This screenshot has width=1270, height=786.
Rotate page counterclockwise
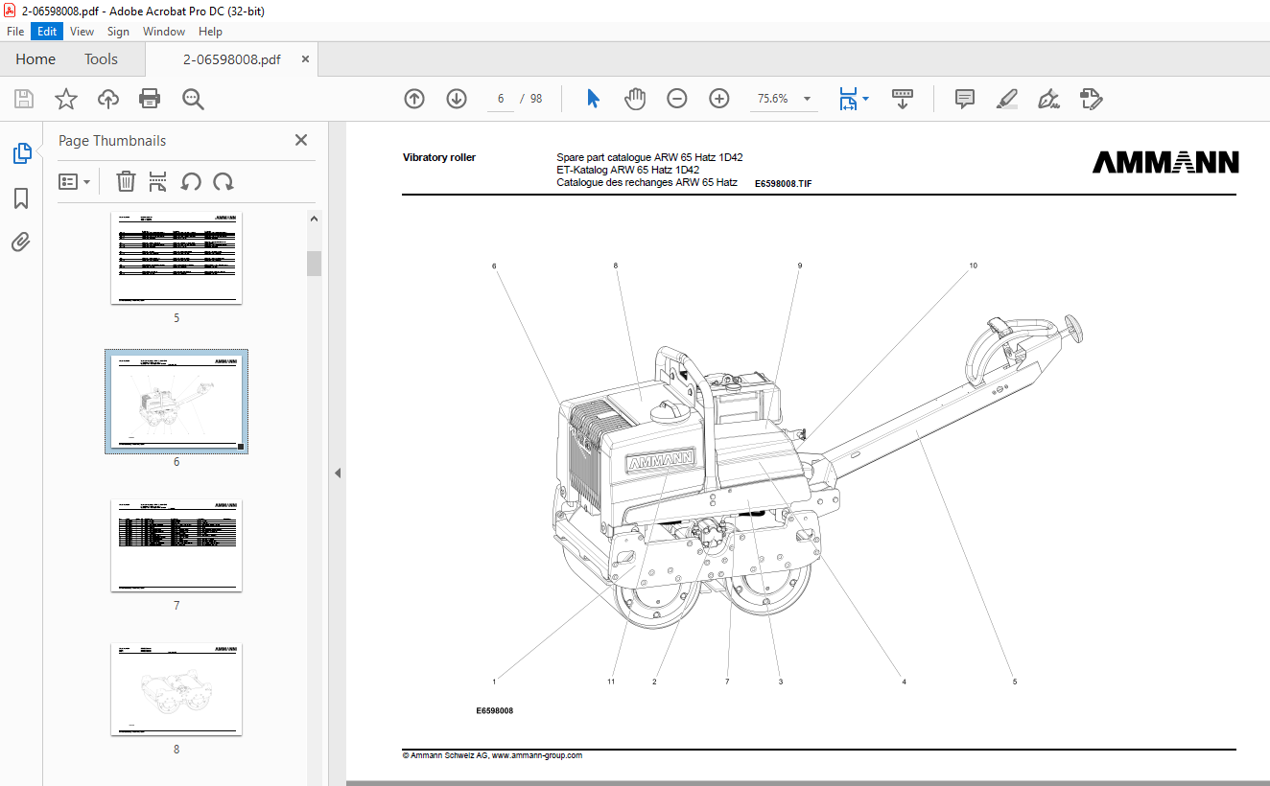pos(191,181)
